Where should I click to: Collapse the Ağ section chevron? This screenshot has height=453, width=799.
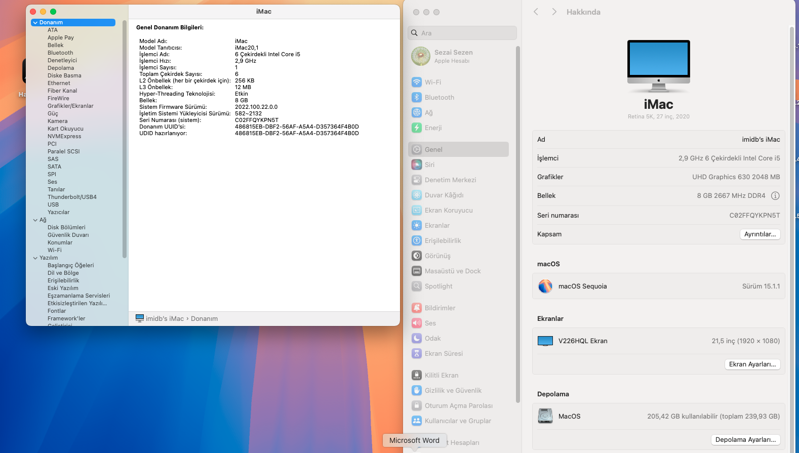35,220
